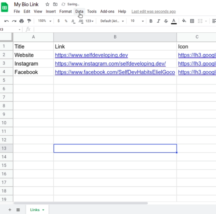Format as currency with dollar icon
Image resolution: width=216 pixels, height=214 pixels.
(59, 21)
